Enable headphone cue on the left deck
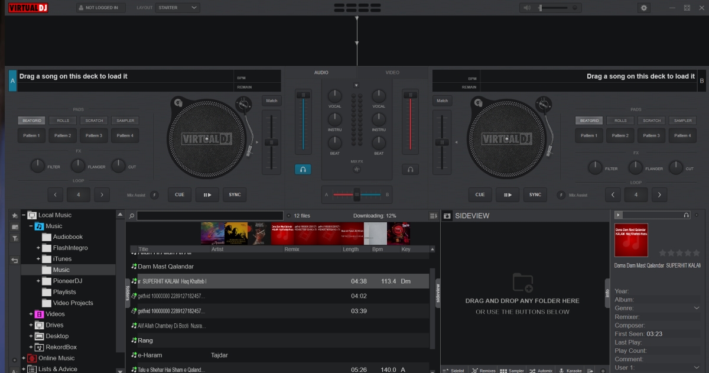This screenshot has height=373, width=709. tap(303, 169)
